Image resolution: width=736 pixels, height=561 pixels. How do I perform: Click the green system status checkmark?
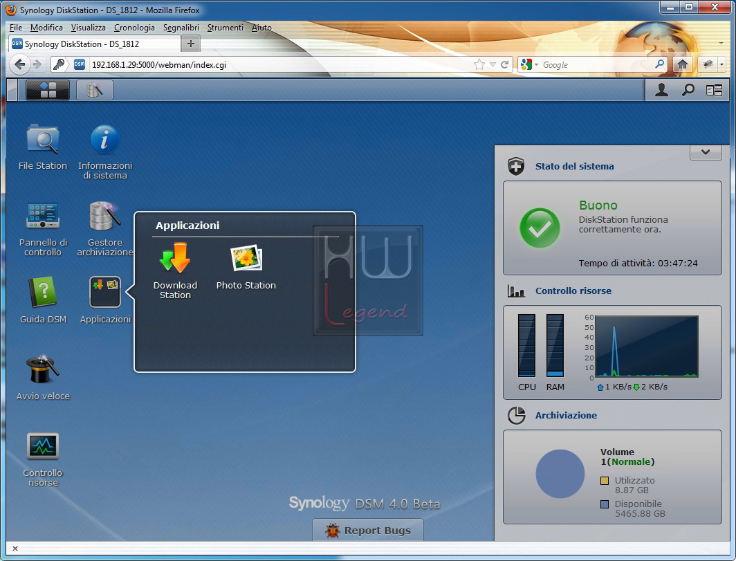[x=540, y=228]
